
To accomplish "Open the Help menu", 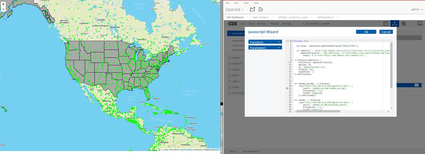I will tap(255, 2).
